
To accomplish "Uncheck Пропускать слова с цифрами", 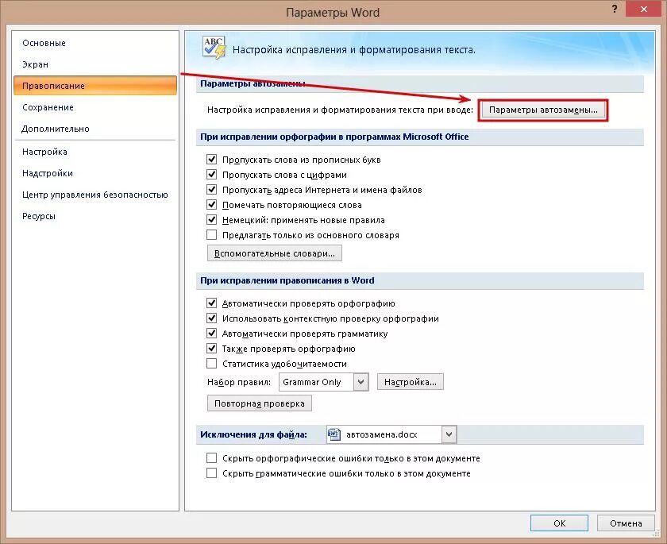I will pos(211,175).
